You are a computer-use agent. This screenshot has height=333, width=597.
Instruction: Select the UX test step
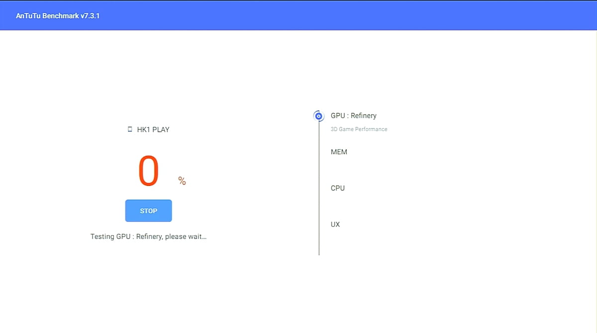[335, 224]
